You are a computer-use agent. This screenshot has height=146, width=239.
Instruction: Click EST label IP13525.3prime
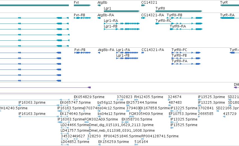pyautogui.click(x=211, y=97)
